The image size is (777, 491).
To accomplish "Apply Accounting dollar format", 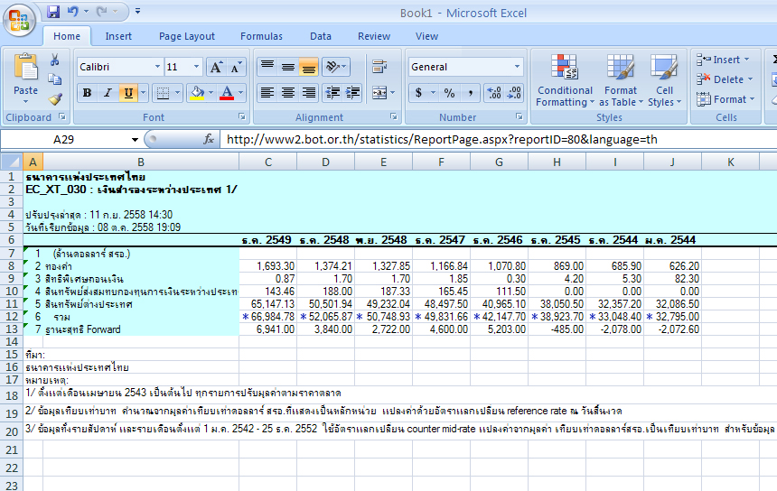I will tap(418, 93).
